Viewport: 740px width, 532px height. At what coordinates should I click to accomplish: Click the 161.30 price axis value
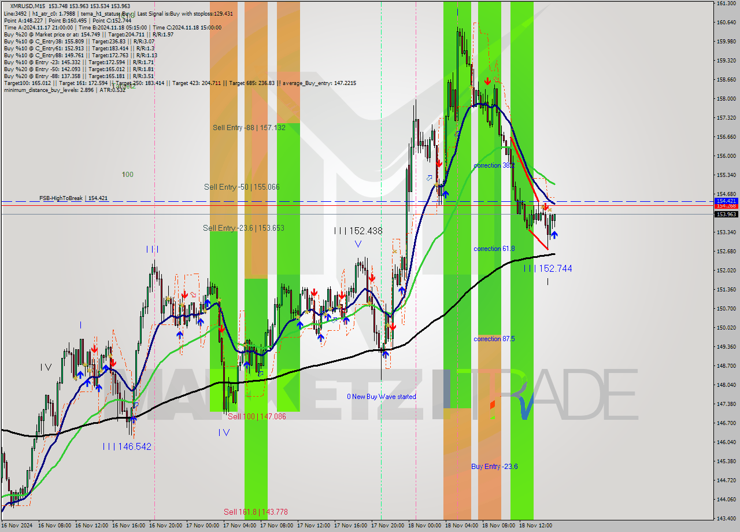[x=725, y=3]
